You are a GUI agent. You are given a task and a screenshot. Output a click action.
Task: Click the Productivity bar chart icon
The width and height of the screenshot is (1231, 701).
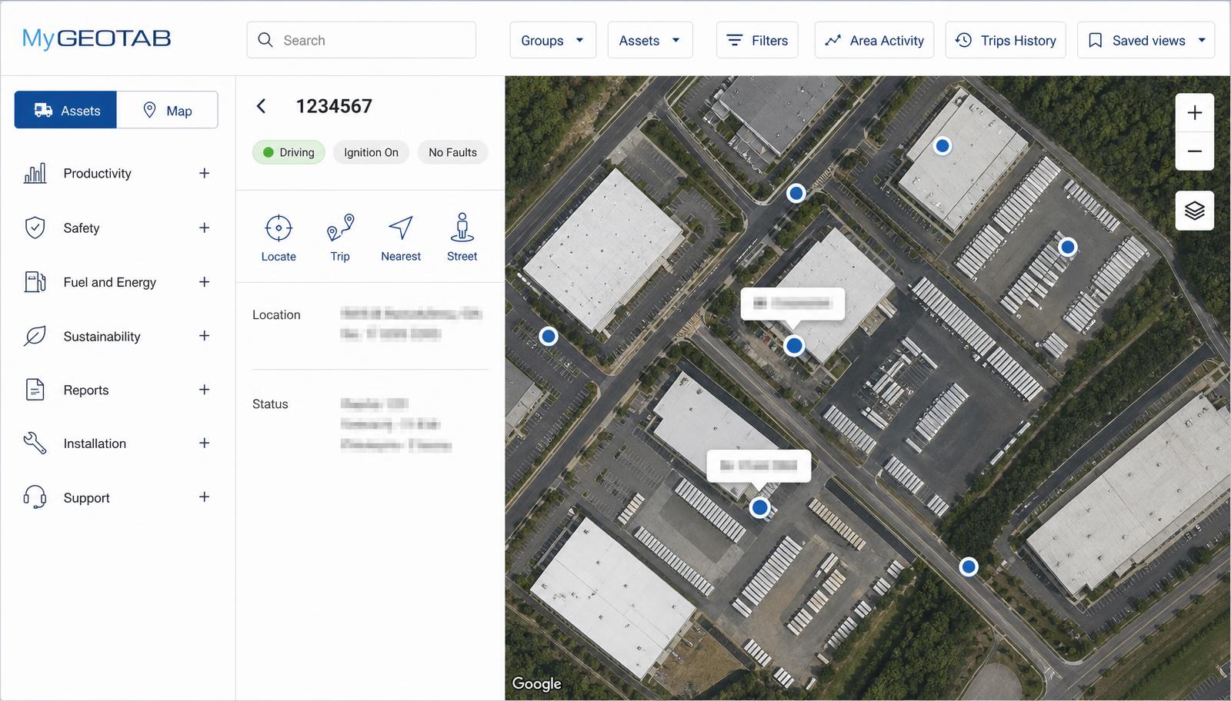click(35, 173)
